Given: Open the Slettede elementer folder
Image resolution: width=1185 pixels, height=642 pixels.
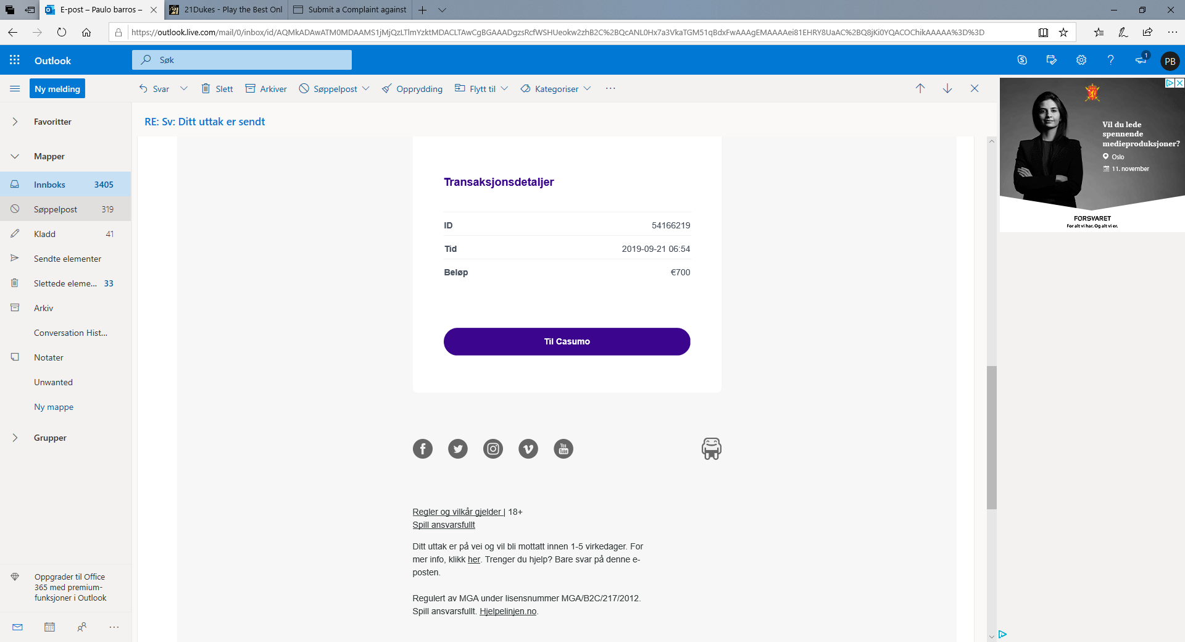Looking at the screenshot, I should [65, 283].
